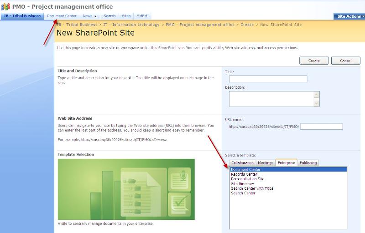Focus the Title input field
The height and width of the screenshot is (233, 365).
268,79
